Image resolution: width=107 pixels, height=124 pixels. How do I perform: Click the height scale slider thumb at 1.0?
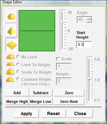(90, 79)
